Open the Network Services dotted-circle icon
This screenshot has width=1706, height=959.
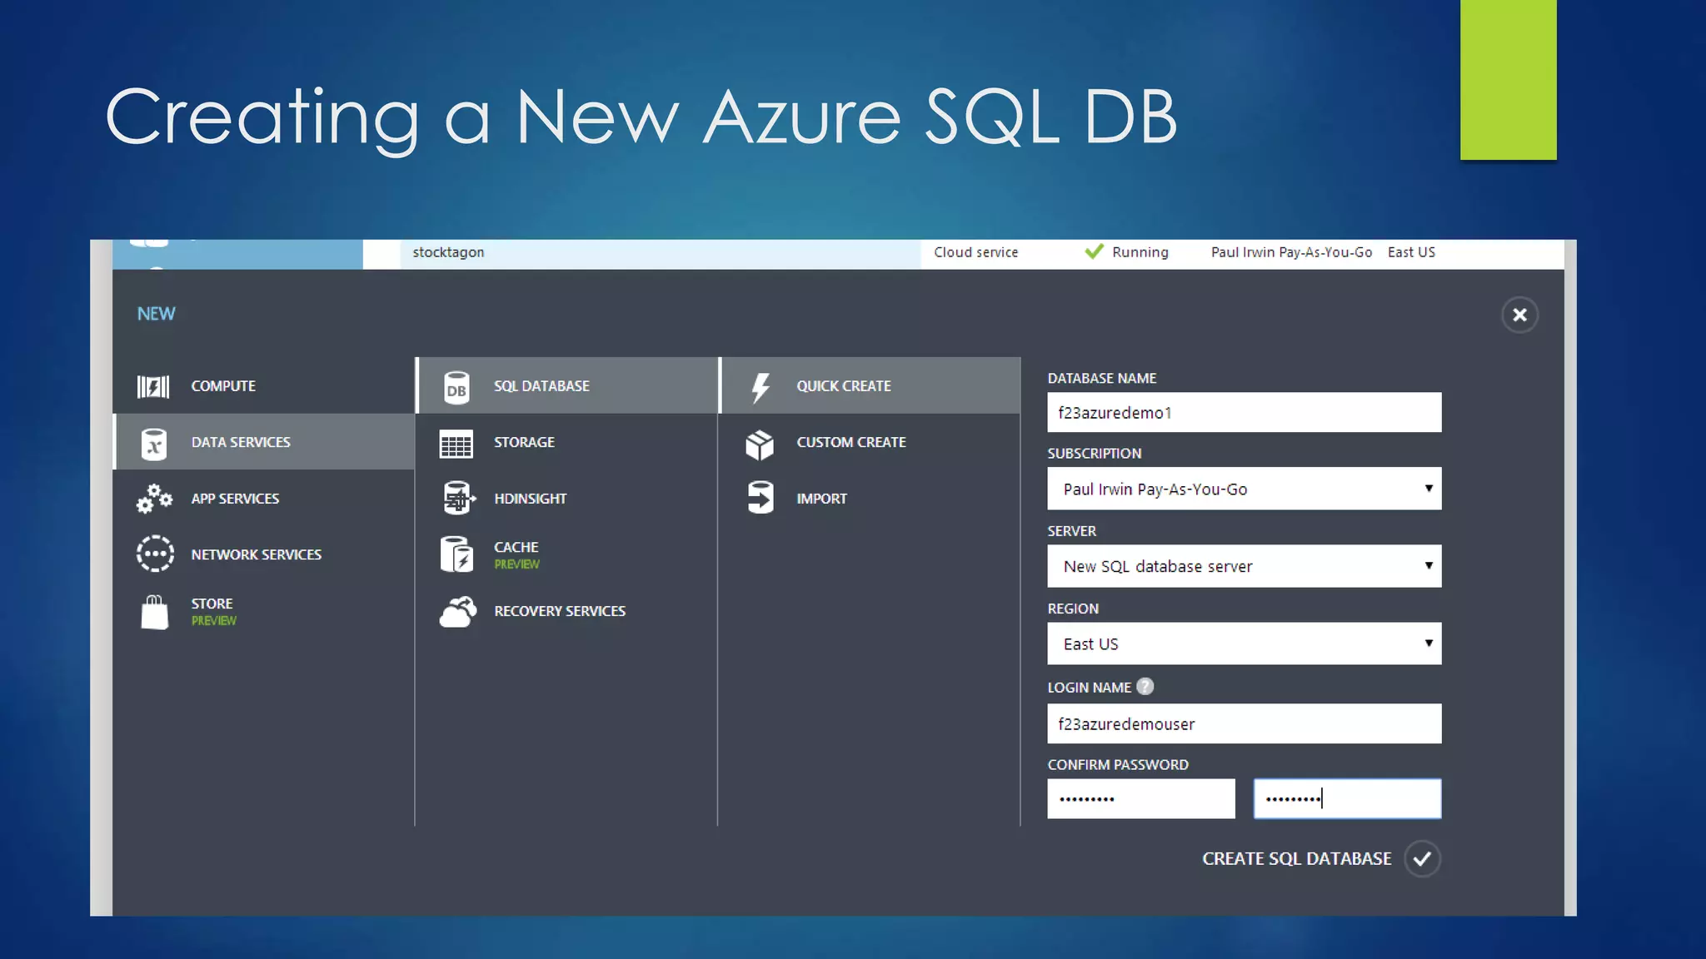click(155, 554)
